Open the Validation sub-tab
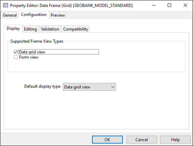Screen dimensions: 193x146 [50, 29]
